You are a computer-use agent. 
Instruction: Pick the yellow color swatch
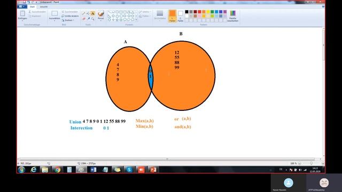coord(208,12)
